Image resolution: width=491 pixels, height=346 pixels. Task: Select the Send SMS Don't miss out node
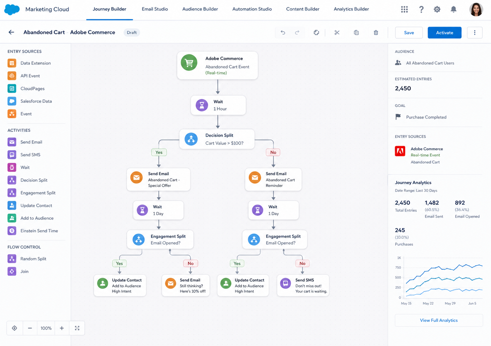(x=303, y=286)
